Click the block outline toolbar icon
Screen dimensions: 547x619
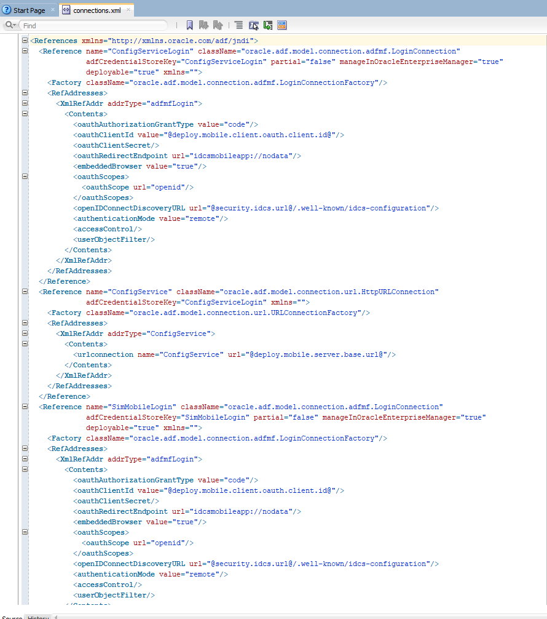click(x=238, y=25)
